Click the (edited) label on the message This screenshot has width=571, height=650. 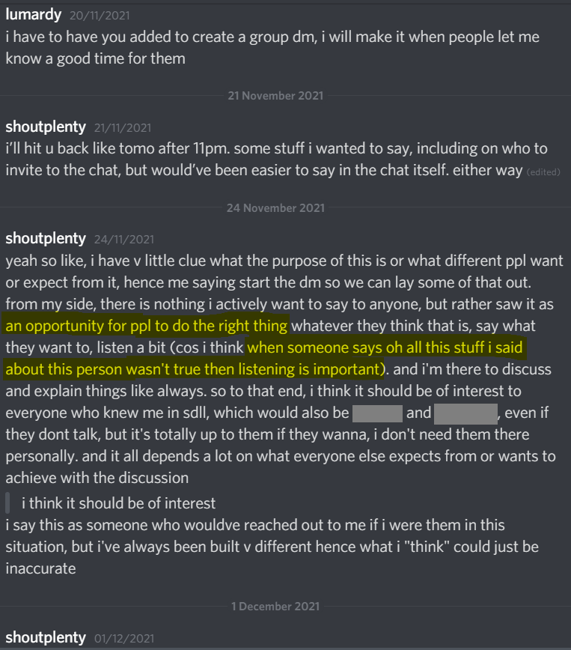(543, 171)
